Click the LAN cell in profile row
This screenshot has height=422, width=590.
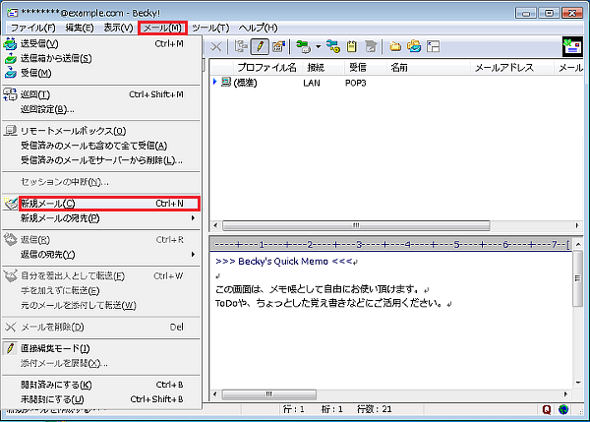[x=312, y=83]
